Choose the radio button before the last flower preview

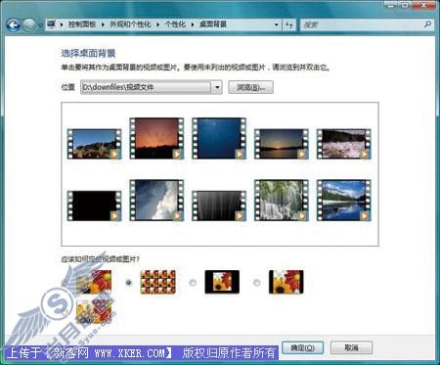(x=257, y=283)
